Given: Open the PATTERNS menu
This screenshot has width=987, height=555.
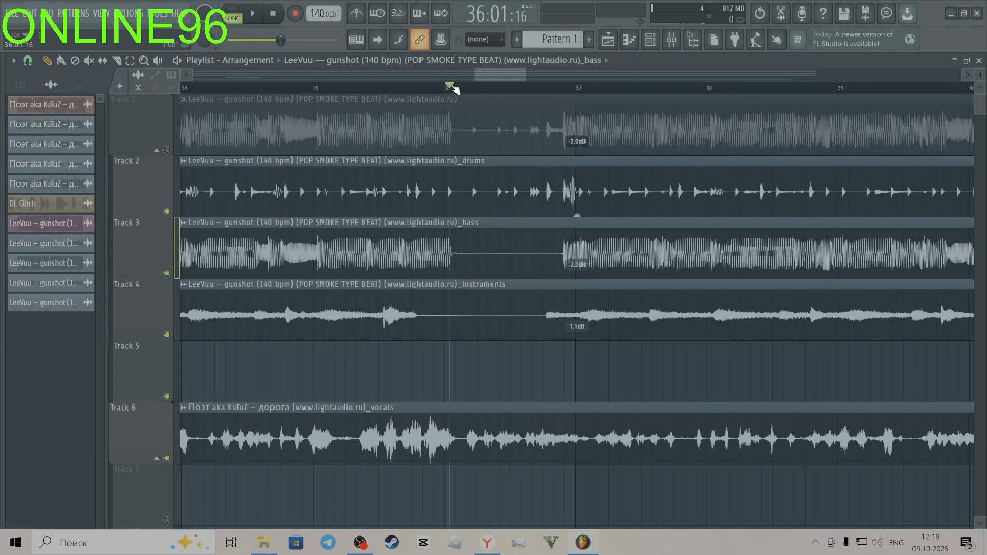Looking at the screenshot, I should click(77, 13).
